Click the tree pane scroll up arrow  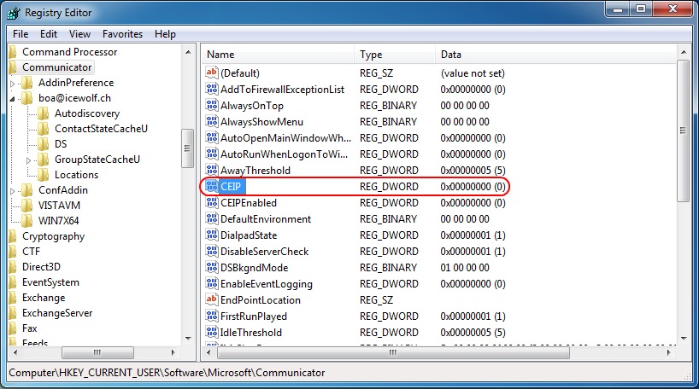pyautogui.click(x=188, y=52)
